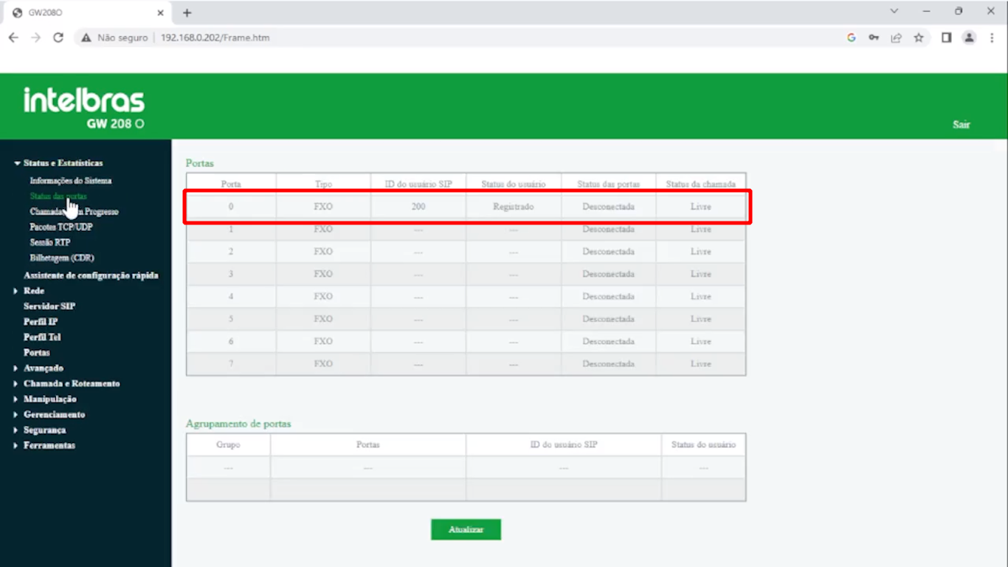Image resolution: width=1008 pixels, height=567 pixels.
Task: Open the saved passwords key icon
Action: coord(874,38)
